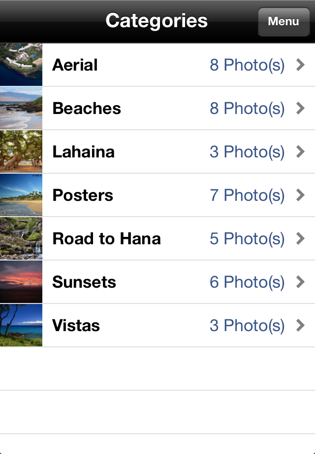Open the 6 Photo(s) count for Sunsets
The height and width of the screenshot is (454, 315).
point(247,282)
